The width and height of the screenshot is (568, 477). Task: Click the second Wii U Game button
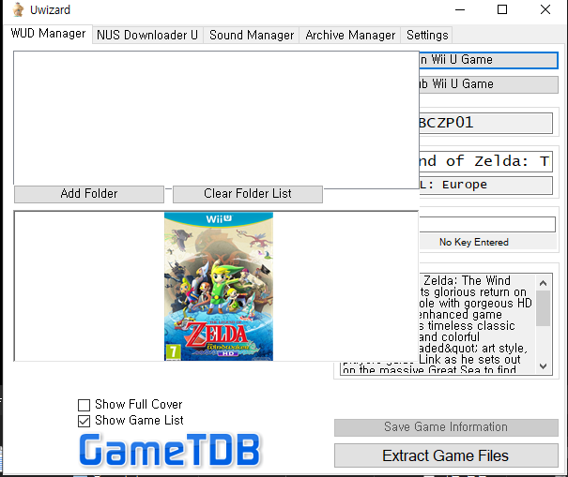click(488, 84)
